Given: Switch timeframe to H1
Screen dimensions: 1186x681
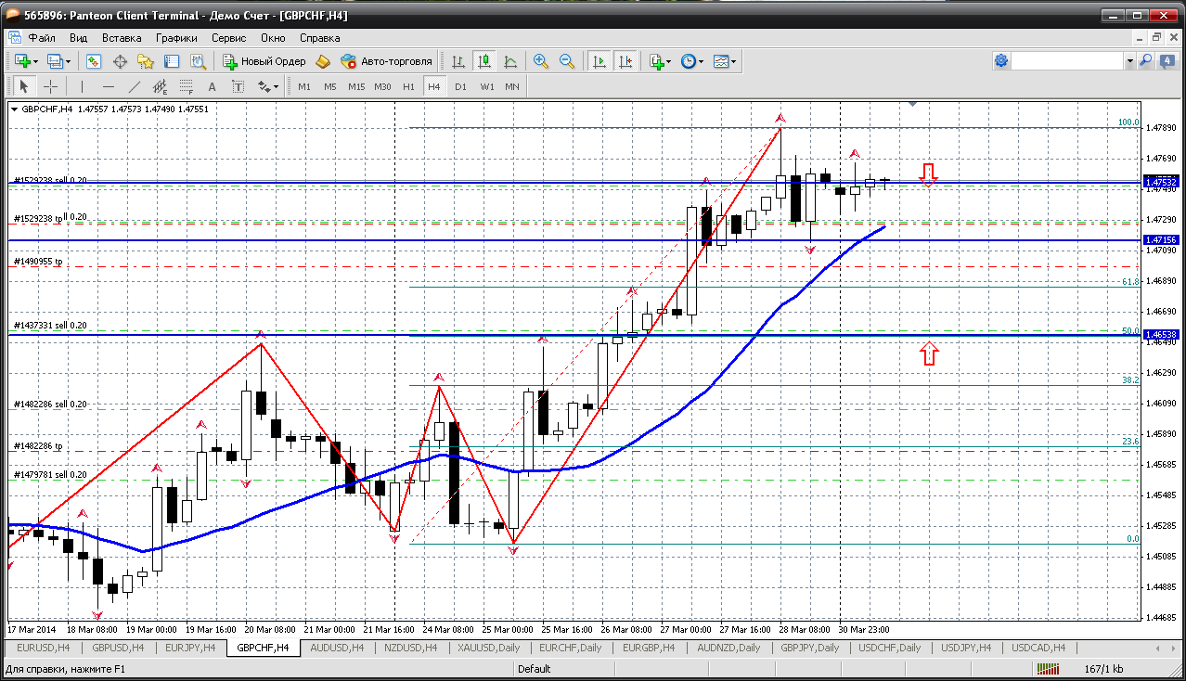Looking at the screenshot, I should point(408,86).
